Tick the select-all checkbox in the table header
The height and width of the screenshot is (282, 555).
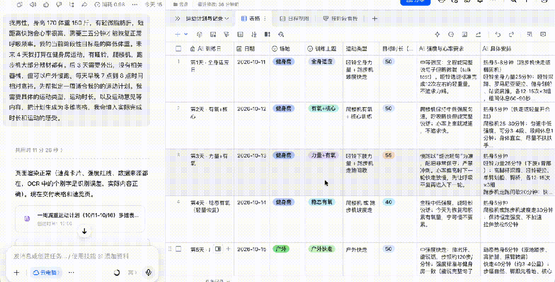[x=178, y=49]
